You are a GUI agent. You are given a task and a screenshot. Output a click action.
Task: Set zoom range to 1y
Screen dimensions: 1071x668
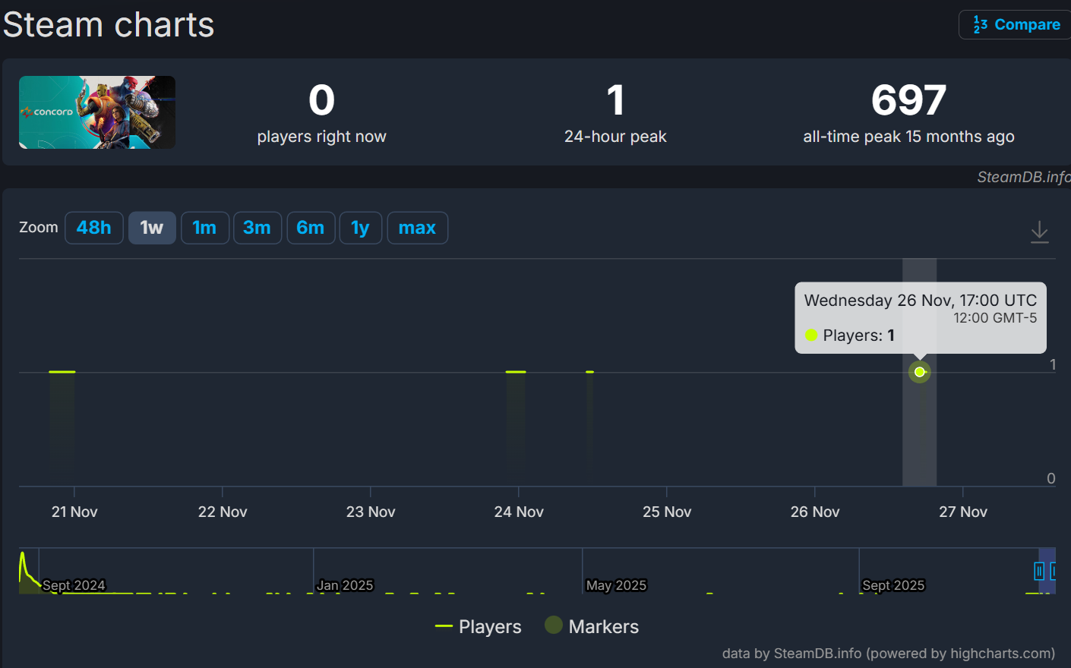(360, 228)
